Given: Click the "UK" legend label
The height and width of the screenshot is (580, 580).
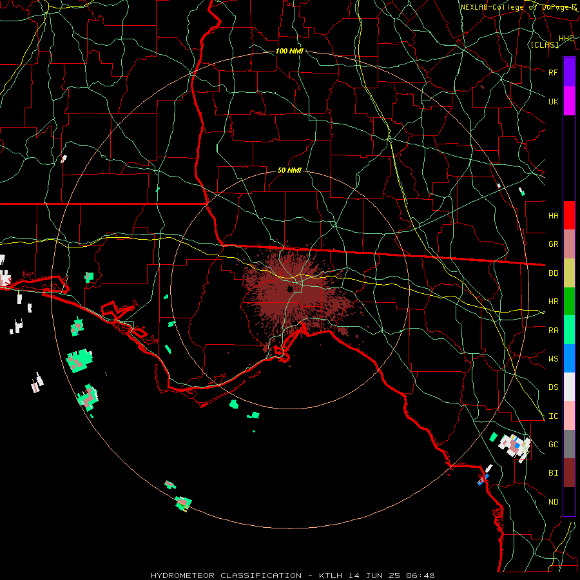Looking at the screenshot, I should pos(553,101).
